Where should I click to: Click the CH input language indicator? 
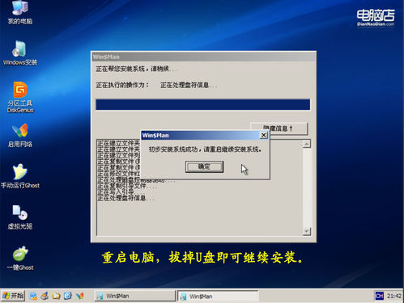[380, 296]
